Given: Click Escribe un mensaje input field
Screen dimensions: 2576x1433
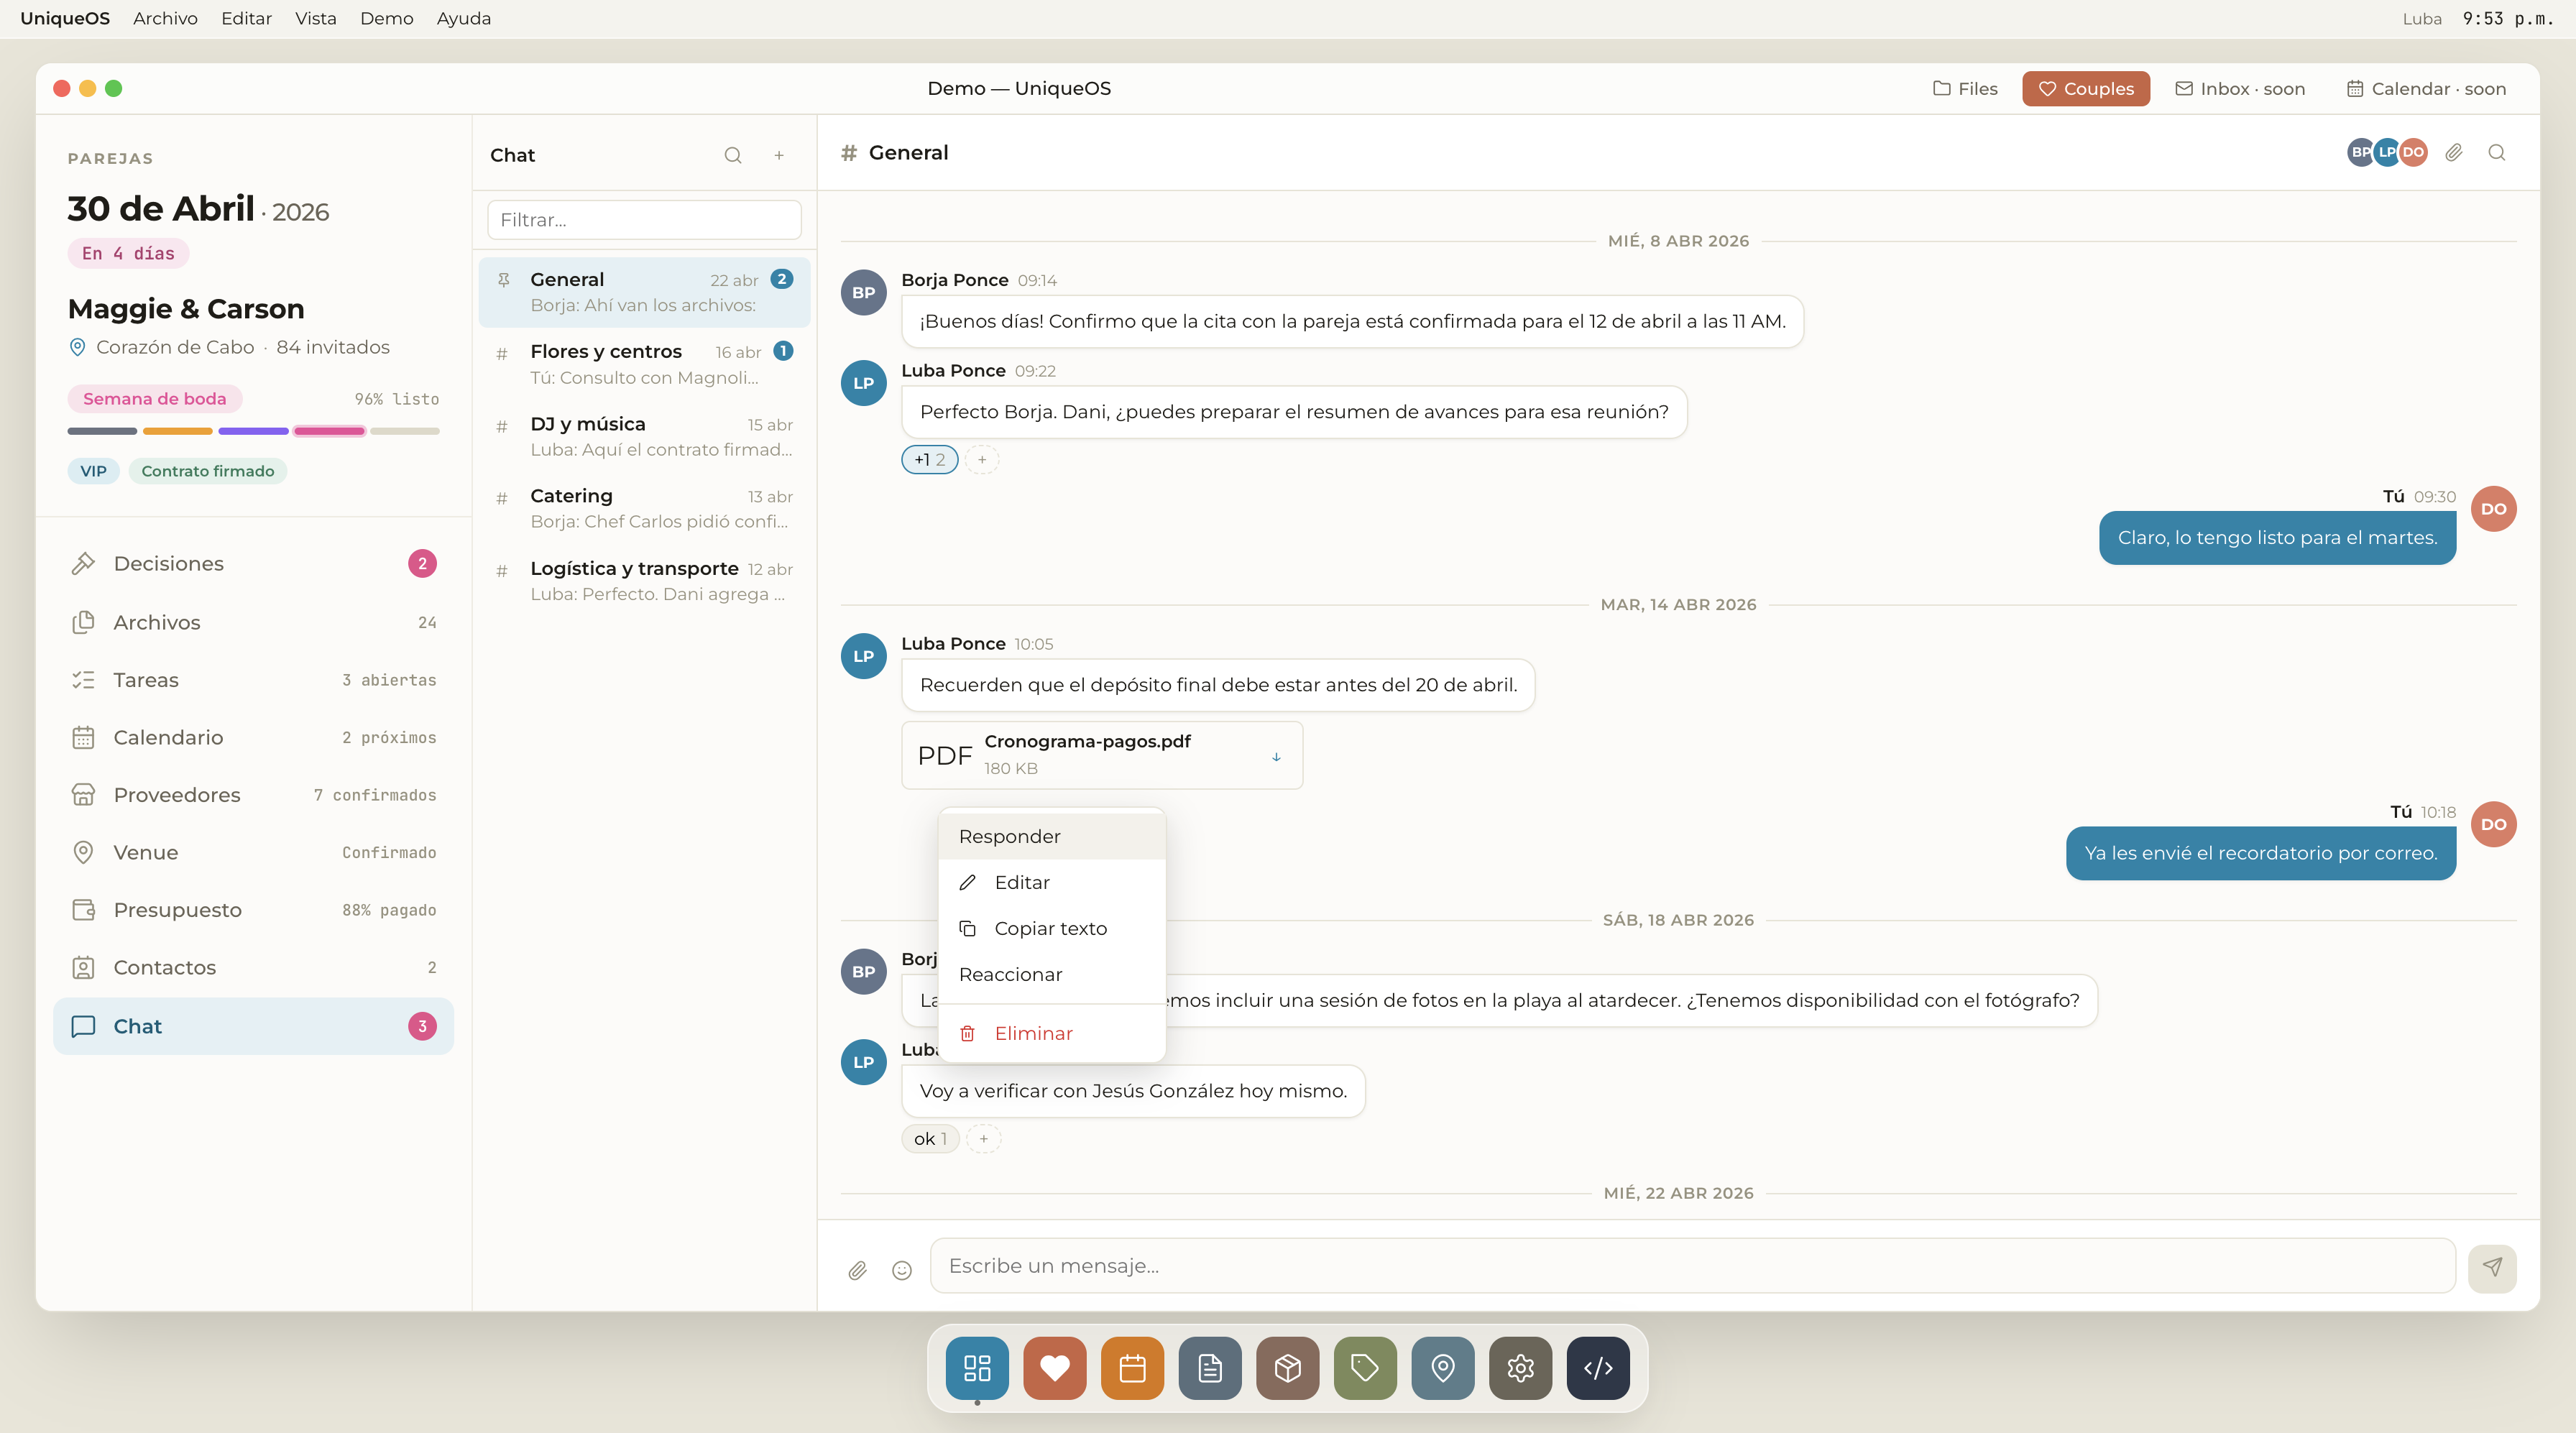Looking at the screenshot, I should click(1692, 1266).
